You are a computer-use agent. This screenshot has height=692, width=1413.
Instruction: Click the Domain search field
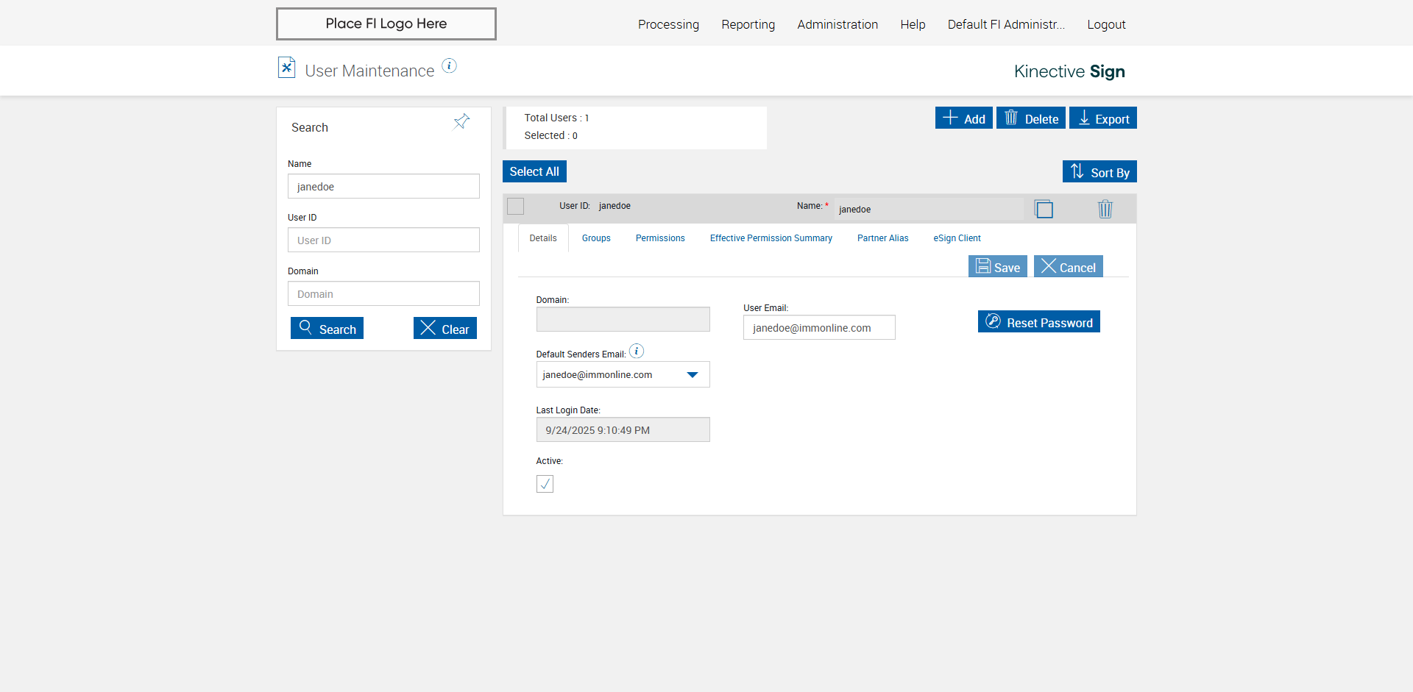pos(383,293)
